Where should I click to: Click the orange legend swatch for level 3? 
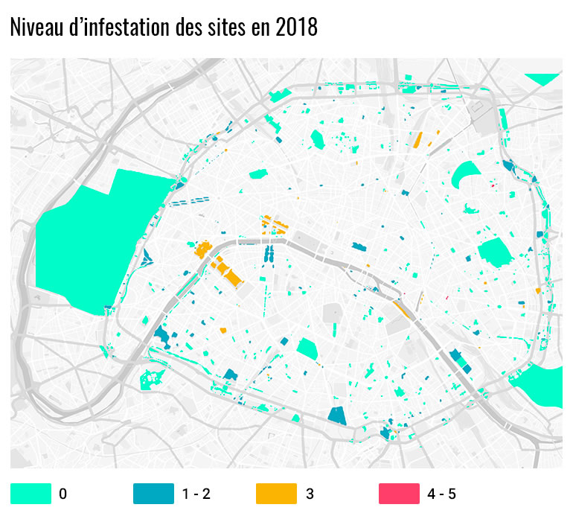[276, 494]
